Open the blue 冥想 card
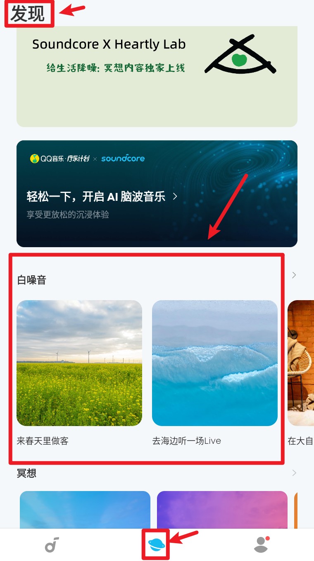Image resolution: width=314 pixels, height=561 pixels. click(x=85, y=510)
